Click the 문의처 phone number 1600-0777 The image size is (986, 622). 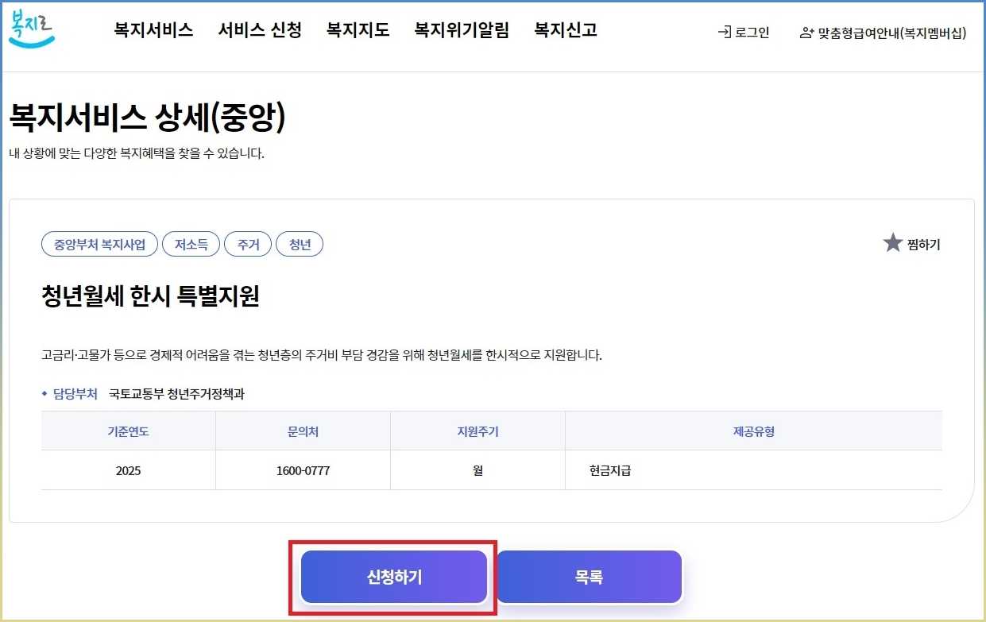pos(302,469)
